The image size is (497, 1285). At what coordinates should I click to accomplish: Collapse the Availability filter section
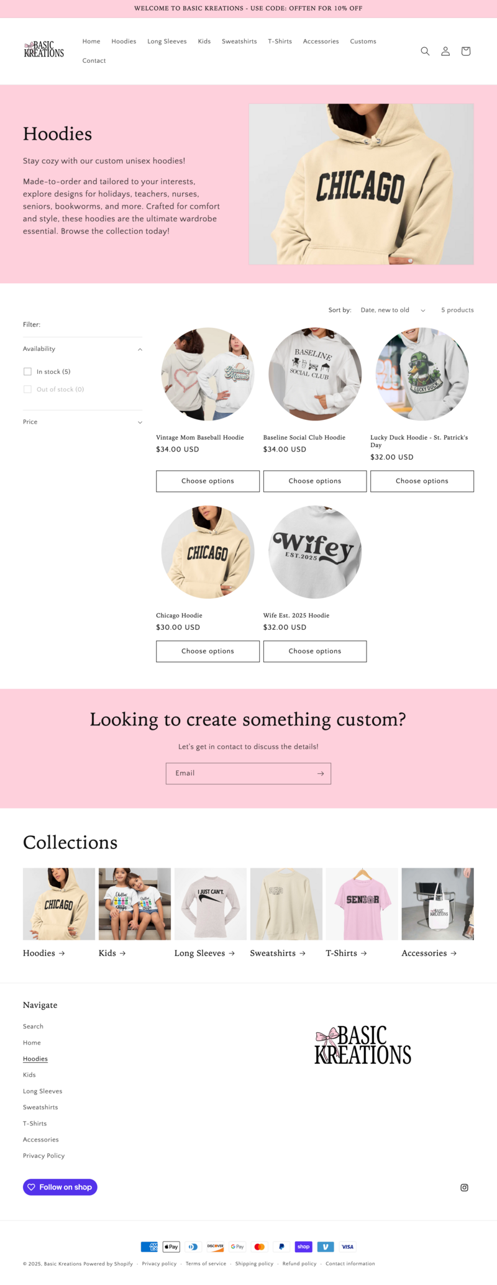[x=83, y=349]
